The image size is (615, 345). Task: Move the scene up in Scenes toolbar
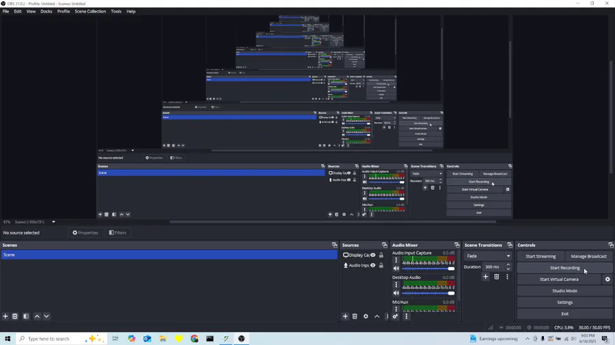tap(37, 316)
